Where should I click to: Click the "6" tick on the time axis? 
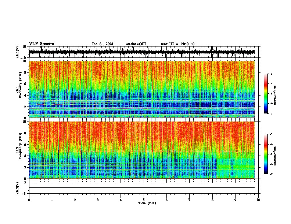click(x=167, y=200)
